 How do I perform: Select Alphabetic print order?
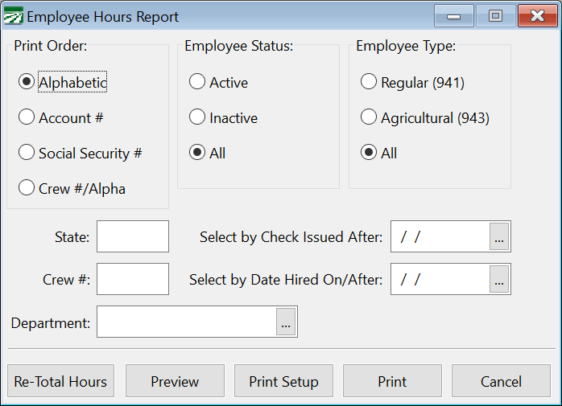27,82
